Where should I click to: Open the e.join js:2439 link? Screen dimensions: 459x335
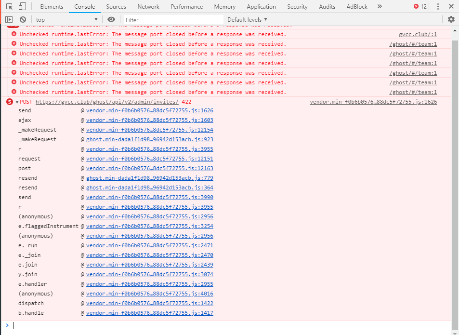pyautogui.click(x=150, y=265)
